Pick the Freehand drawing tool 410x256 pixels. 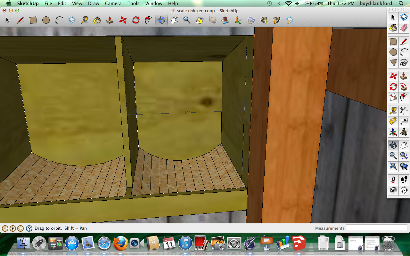404,63
